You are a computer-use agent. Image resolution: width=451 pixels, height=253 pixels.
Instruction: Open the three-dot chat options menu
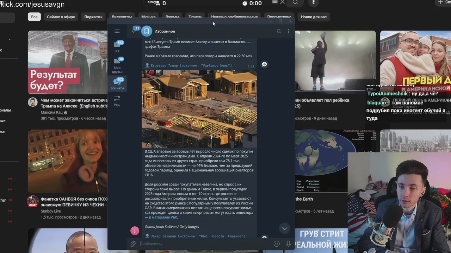[x=288, y=31]
